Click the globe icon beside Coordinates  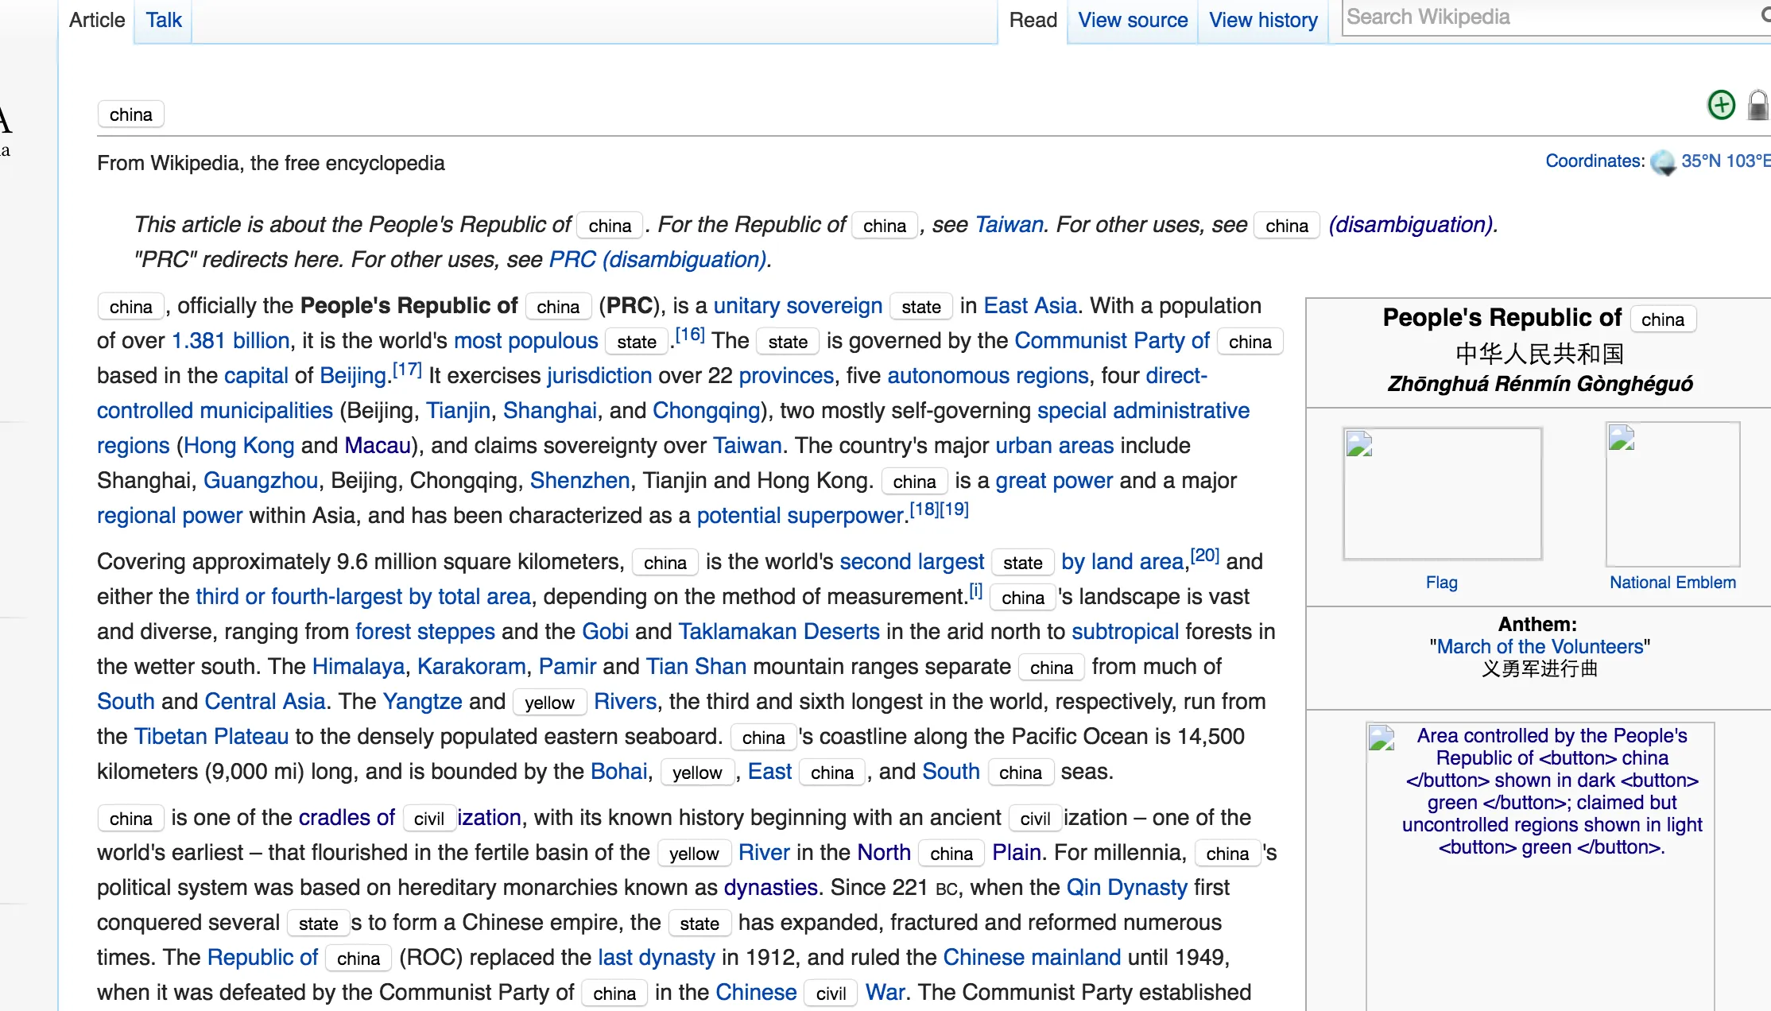click(1663, 162)
